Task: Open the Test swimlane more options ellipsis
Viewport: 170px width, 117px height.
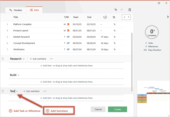Action: pyautogui.click(x=45, y=91)
